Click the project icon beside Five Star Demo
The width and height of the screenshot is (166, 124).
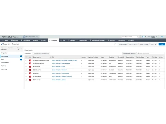pos(24,37)
